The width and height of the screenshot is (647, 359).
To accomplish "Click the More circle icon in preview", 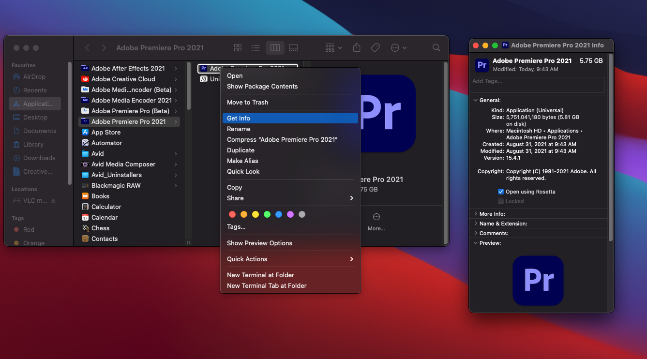I will pos(376,217).
